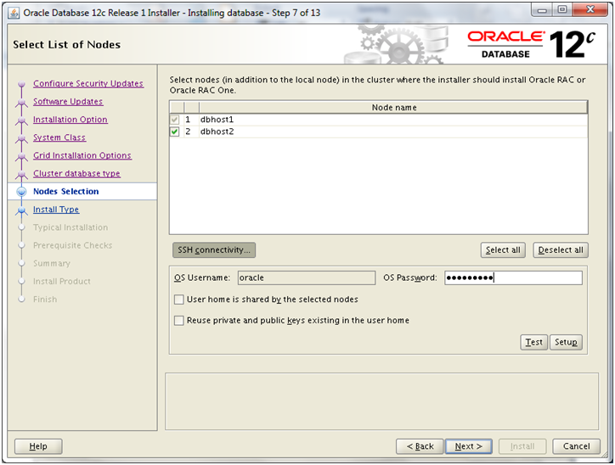The height and width of the screenshot is (465, 615).
Task: Click the SSH connectivity button
Action: point(214,250)
